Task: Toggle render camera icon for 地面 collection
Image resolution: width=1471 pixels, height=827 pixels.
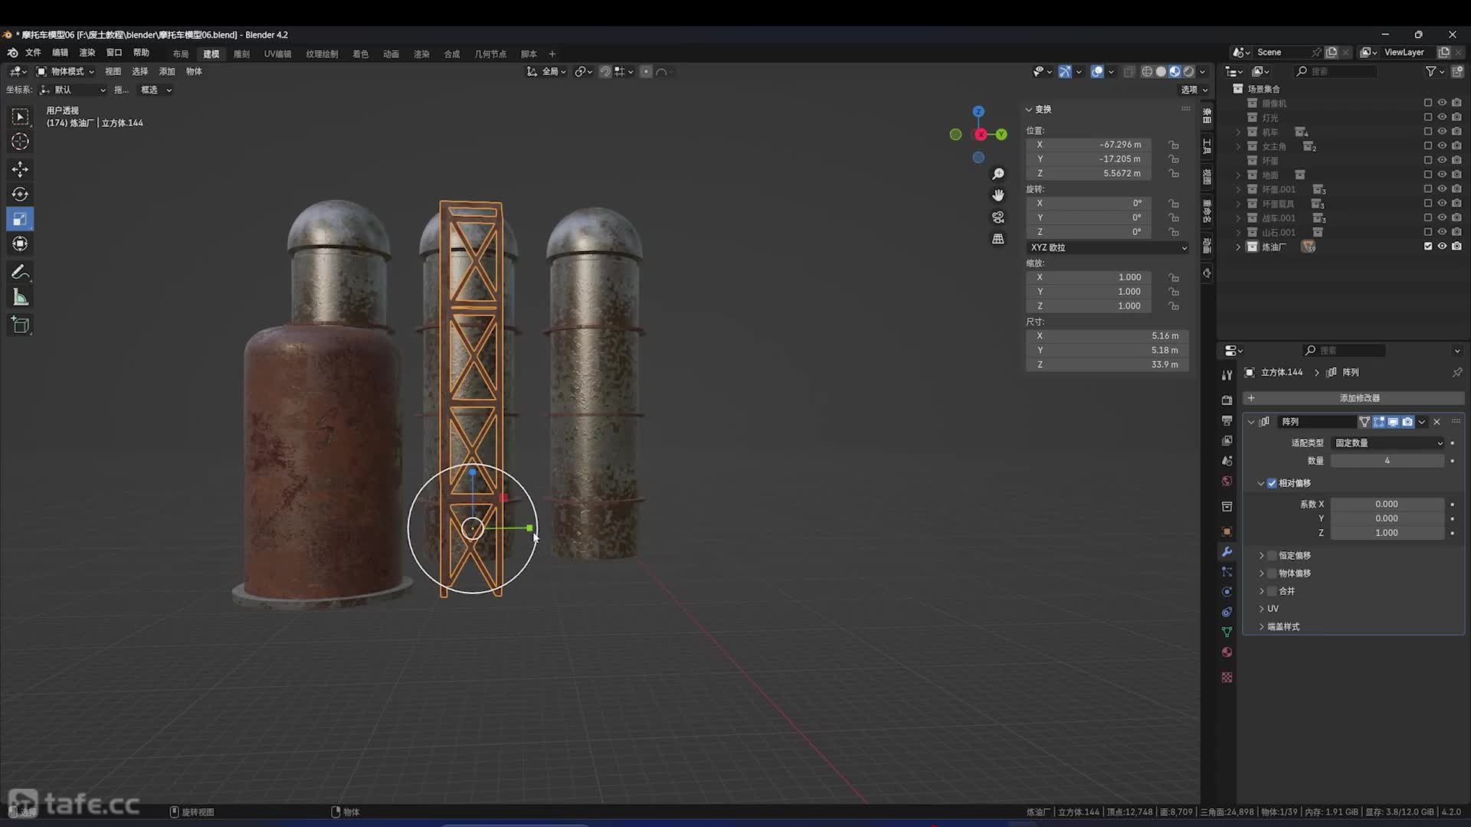Action: pyautogui.click(x=1456, y=175)
